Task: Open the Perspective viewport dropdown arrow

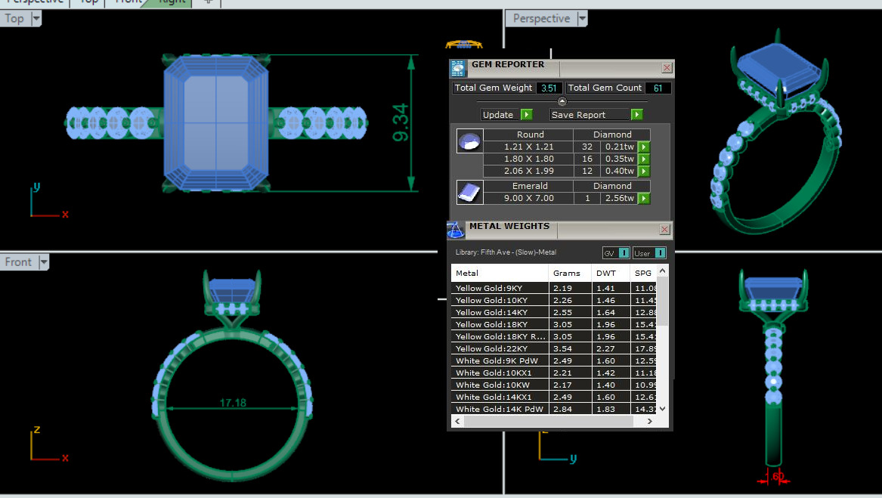Action: [582, 19]
